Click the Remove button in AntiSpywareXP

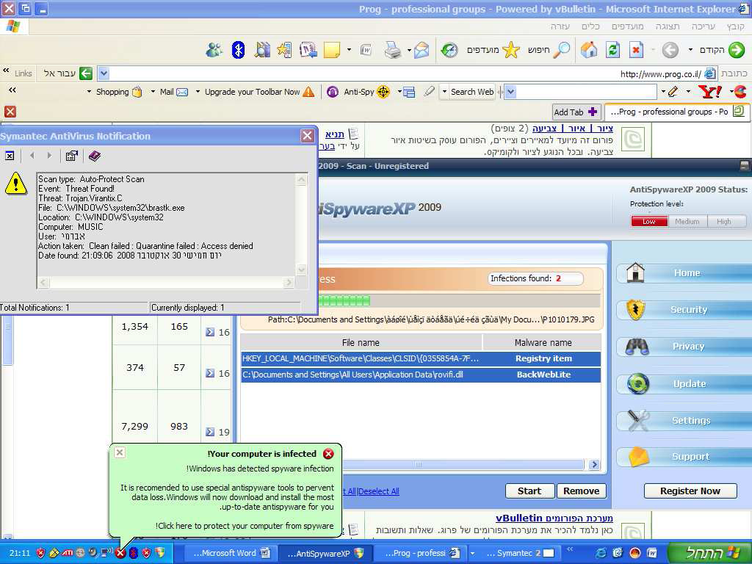(x=581, y=491)
